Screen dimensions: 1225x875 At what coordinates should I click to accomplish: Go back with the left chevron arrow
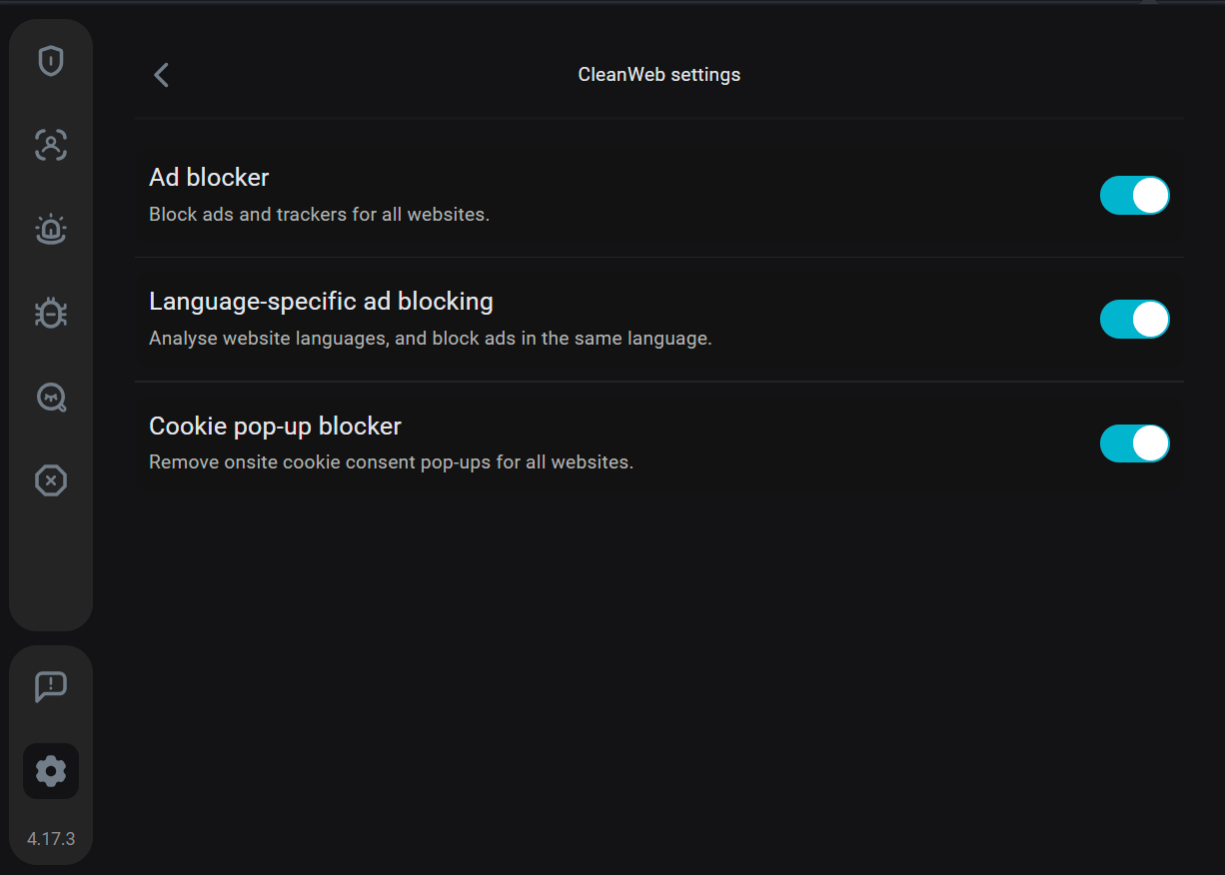tap(162, 75)
